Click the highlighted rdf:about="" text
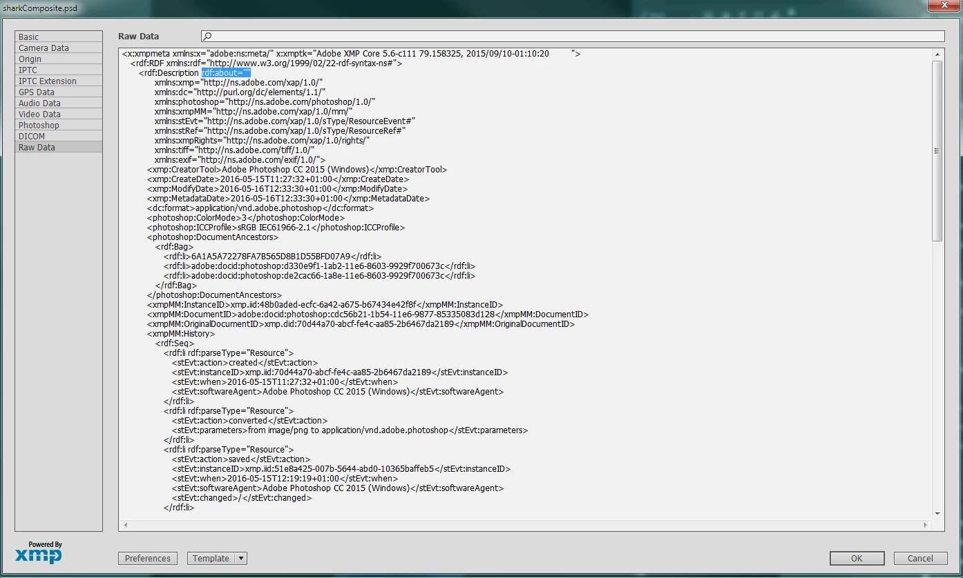 (226, 72)
